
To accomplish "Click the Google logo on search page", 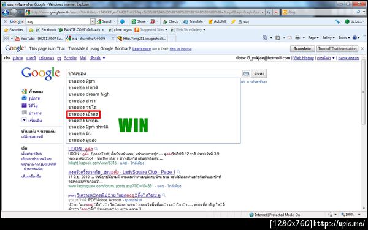I will [x=41, y=73].
